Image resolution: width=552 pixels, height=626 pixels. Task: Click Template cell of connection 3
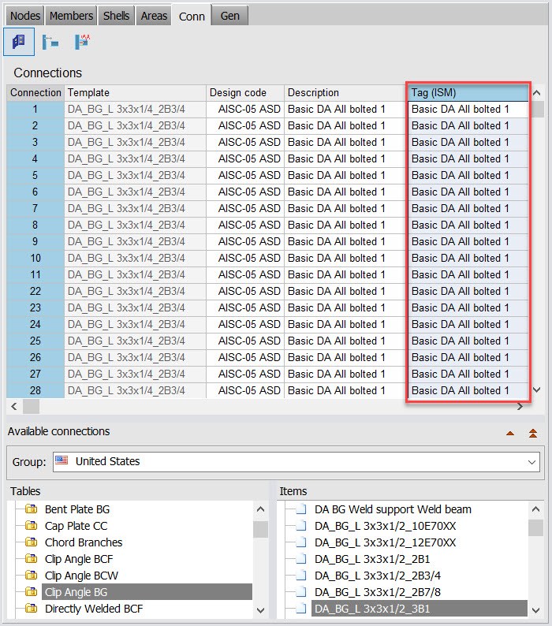[135, 142]
